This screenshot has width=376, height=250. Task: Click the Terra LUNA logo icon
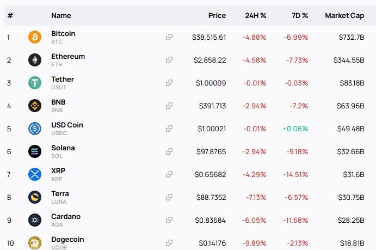(x=35, y=197)
